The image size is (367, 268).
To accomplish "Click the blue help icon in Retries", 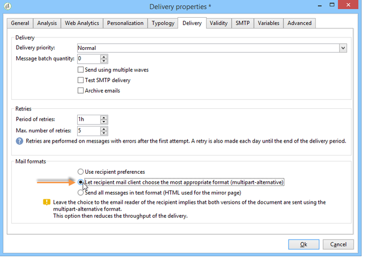I will tap(20, 141).
